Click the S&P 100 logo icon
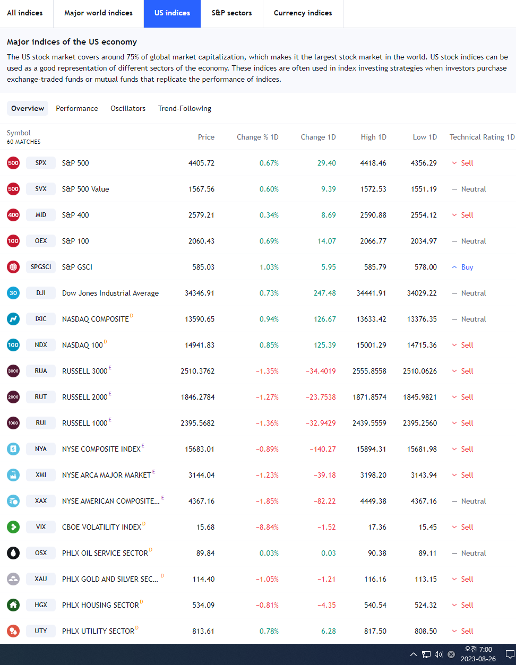Image resolution: width=516 pixels, height=665 pixels. (x=13, y=241)
